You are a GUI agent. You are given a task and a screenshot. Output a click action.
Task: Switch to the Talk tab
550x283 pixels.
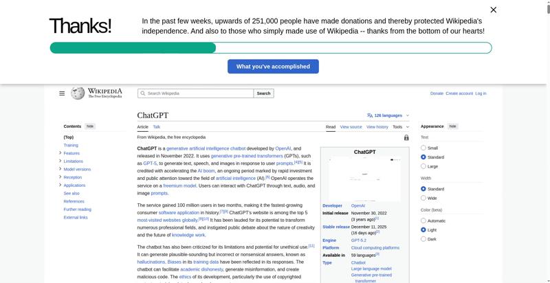click(157, 127)
